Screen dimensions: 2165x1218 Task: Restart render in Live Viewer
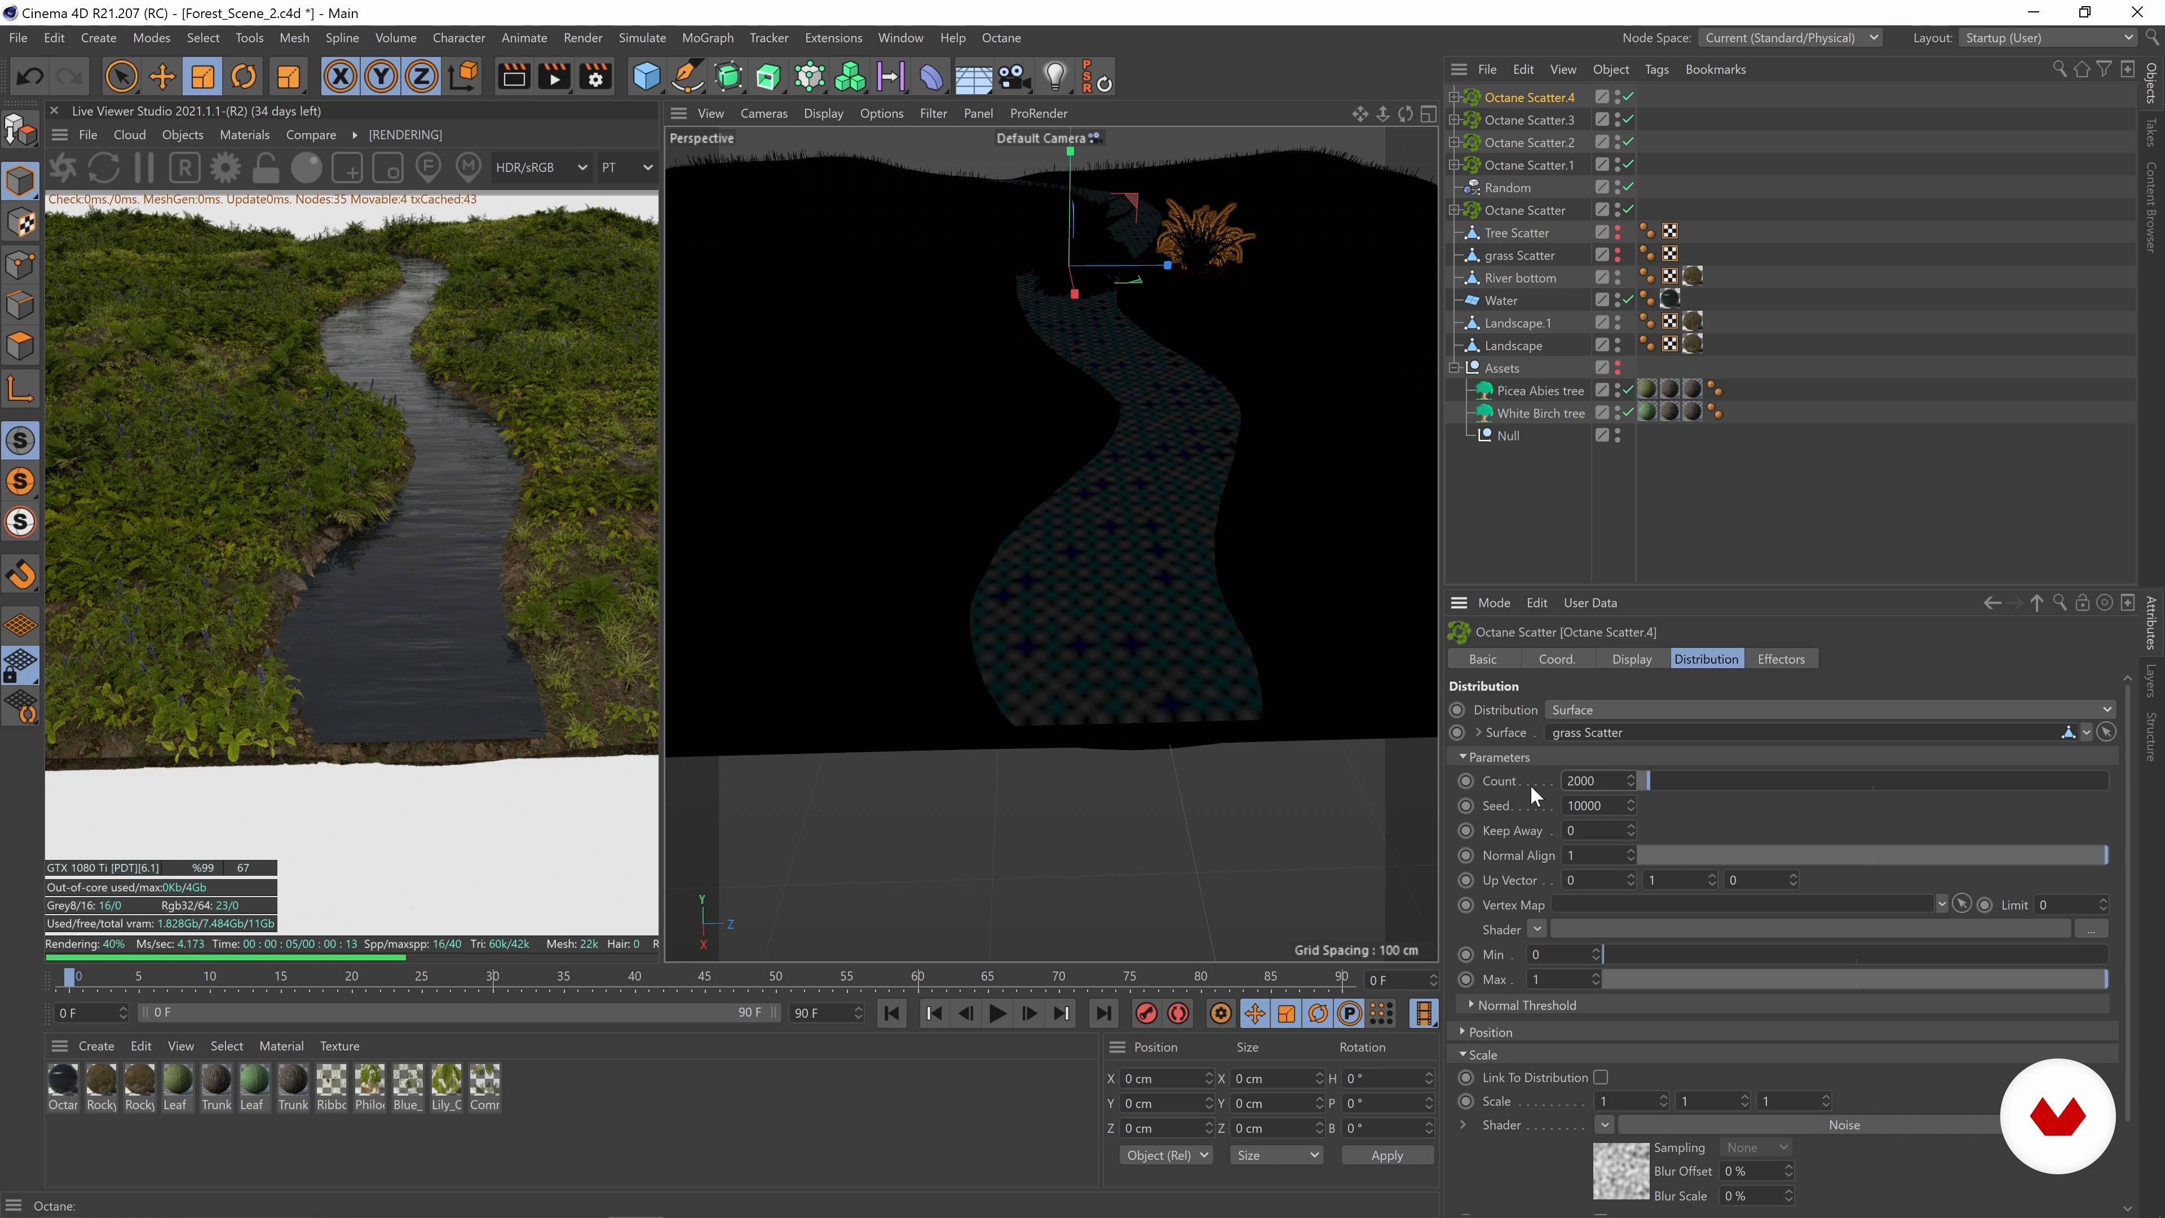[x=103, y=168]
